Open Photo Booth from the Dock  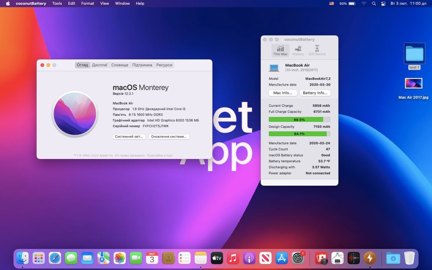point(321,258)
